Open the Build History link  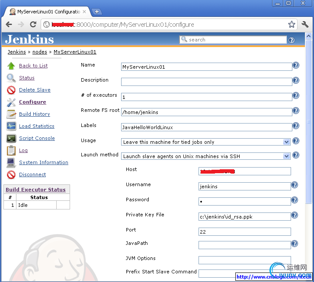pos(35,114)
